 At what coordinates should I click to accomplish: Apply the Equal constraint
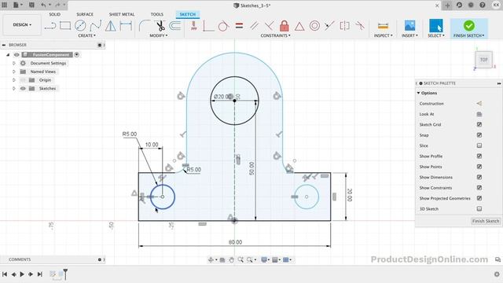pos(239,26)
